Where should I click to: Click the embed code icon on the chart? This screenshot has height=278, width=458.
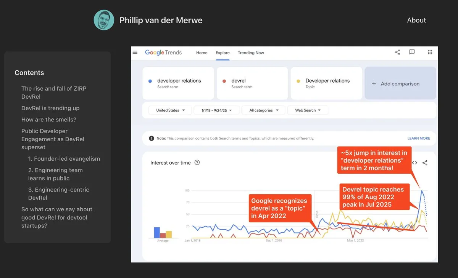click(414, 163)
